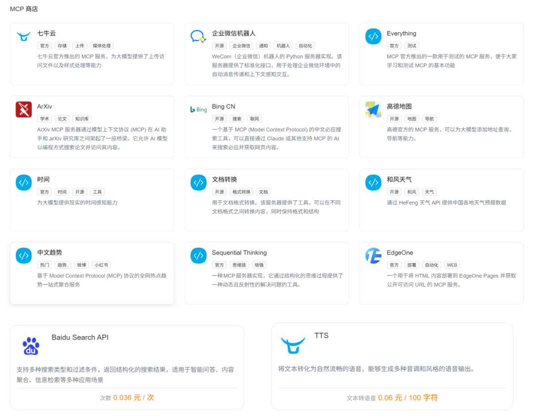Image resolution: width=534 pixels, height=419 pixels.
Task: Click the 0.06 元 / 100 字符 price text
Action: point(408,398)
